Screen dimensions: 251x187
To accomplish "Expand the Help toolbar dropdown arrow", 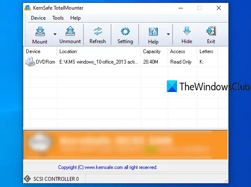I will [x=168, y=34].
